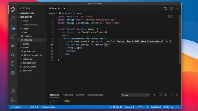This screenshot has height=111, width=198.
Task: Close the terminal panel
Action: coord(177,95)
